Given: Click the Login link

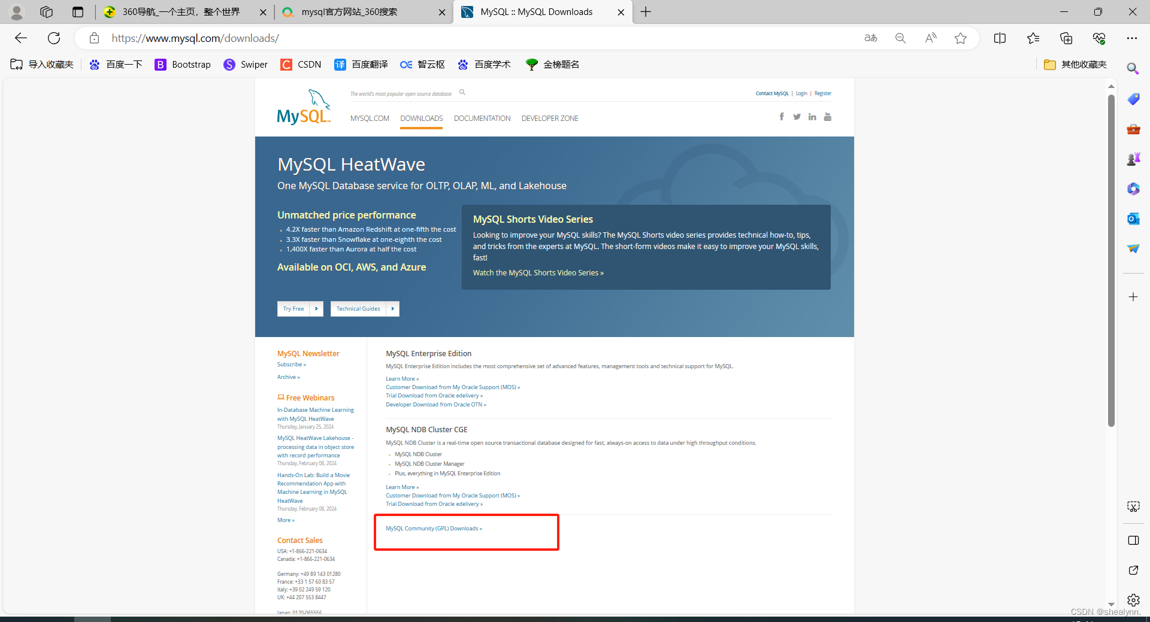Looking at the screenshot, I should pyautogui.click(x=801, y=93).
